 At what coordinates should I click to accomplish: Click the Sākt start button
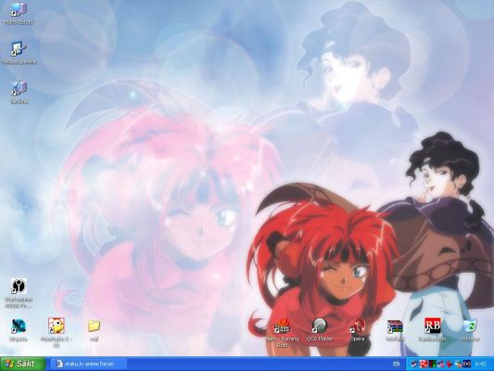[22, 365]
